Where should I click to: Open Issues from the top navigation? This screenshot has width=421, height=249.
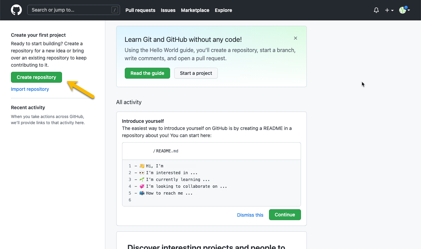[168, 10]
